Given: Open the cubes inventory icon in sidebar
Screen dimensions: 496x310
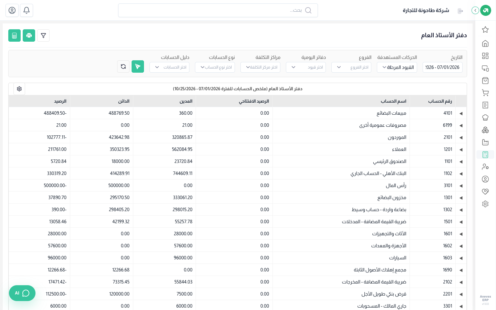Looking at the screenshot, I should pyautogui.click(x=485, y=130).
